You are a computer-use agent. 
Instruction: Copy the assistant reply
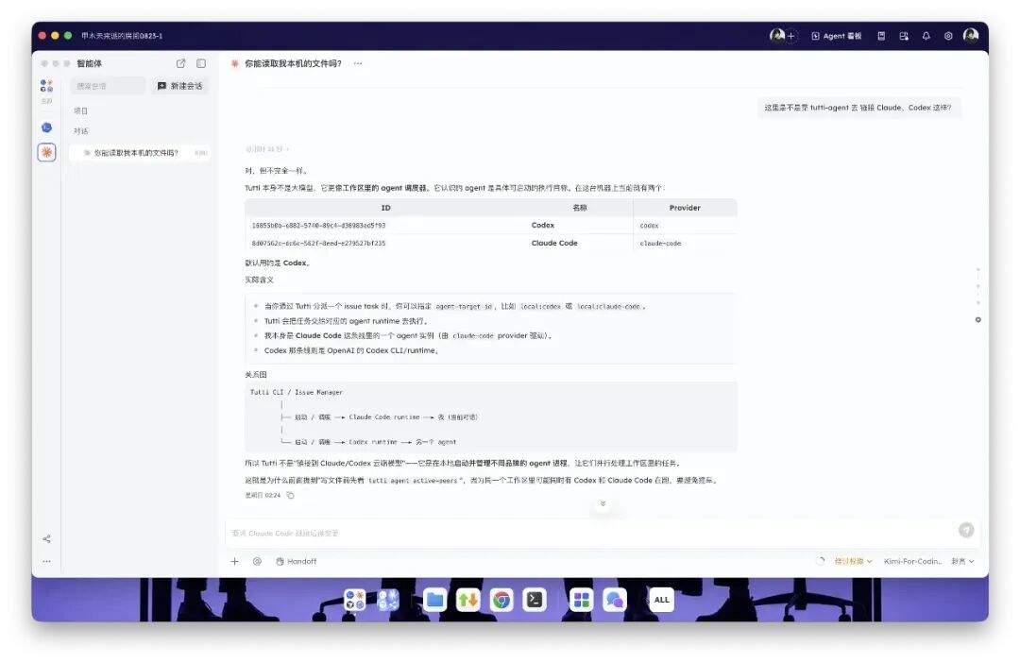tap(290, 496)
